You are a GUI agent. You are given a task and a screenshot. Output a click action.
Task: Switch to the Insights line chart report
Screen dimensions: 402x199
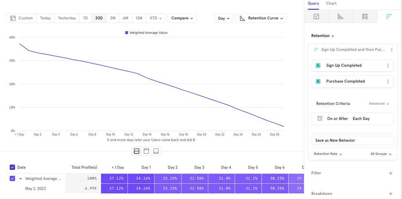pyautogui.click(x=316, y=17)
